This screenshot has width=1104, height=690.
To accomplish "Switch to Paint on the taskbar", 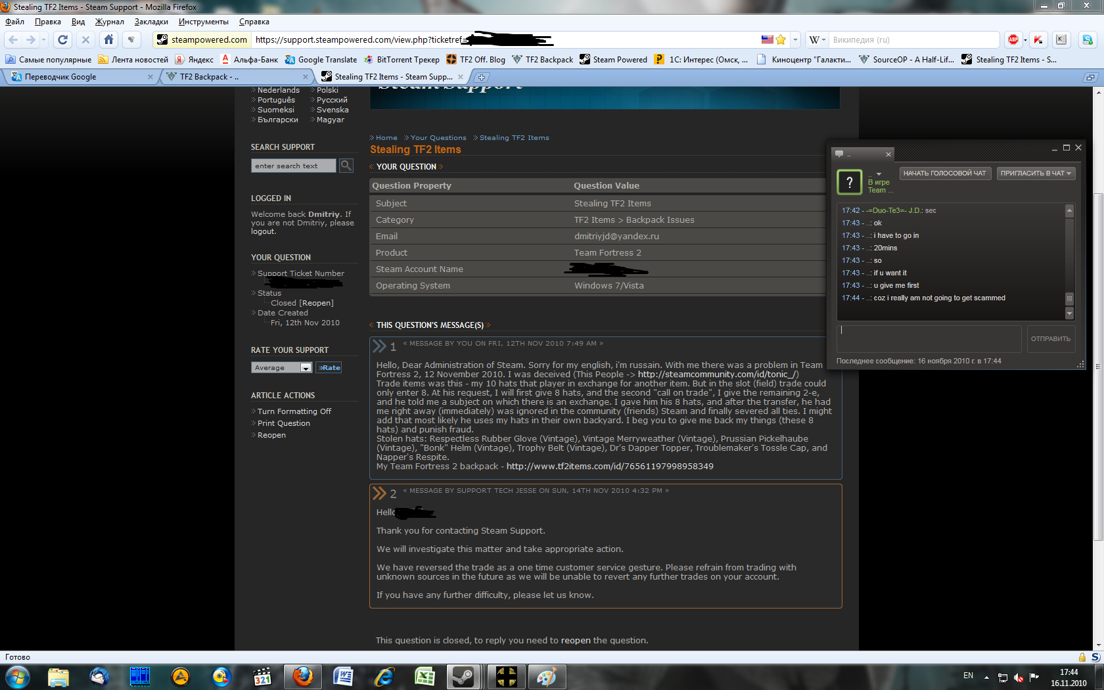I will [547, 676].
